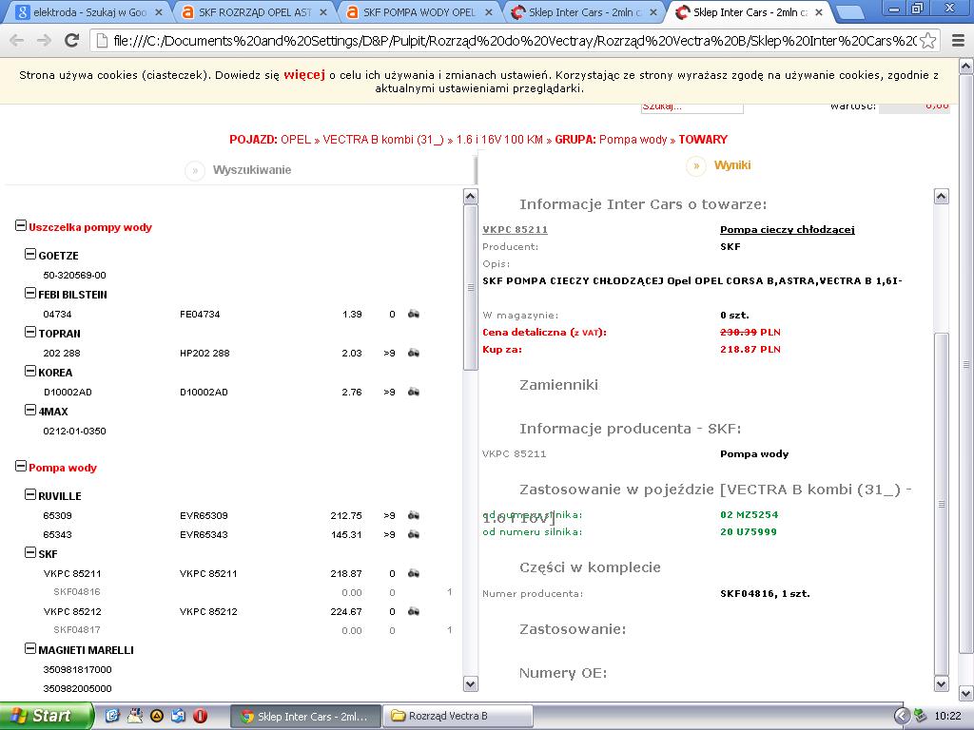Click price 224.67 in VKPC 85212 row

pyautogui.click(x=346, y=611)
